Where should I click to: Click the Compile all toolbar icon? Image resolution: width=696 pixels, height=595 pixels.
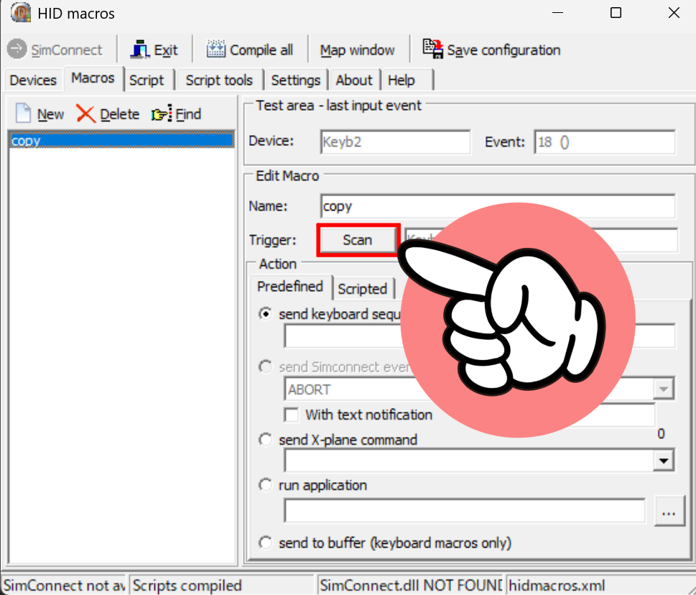pos(216,50)
